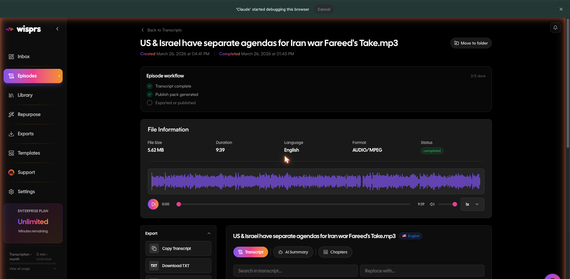The width and height of the screenshot is (570, 279).
Task: Switch to the Chapters tab
Action: tap(335, 252)
